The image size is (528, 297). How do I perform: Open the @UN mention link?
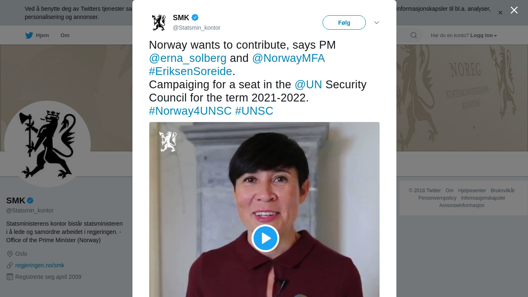[308, 85]
